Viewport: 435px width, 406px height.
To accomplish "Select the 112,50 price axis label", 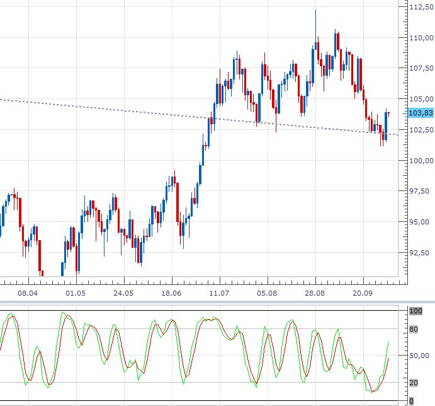I will [422, 7].
